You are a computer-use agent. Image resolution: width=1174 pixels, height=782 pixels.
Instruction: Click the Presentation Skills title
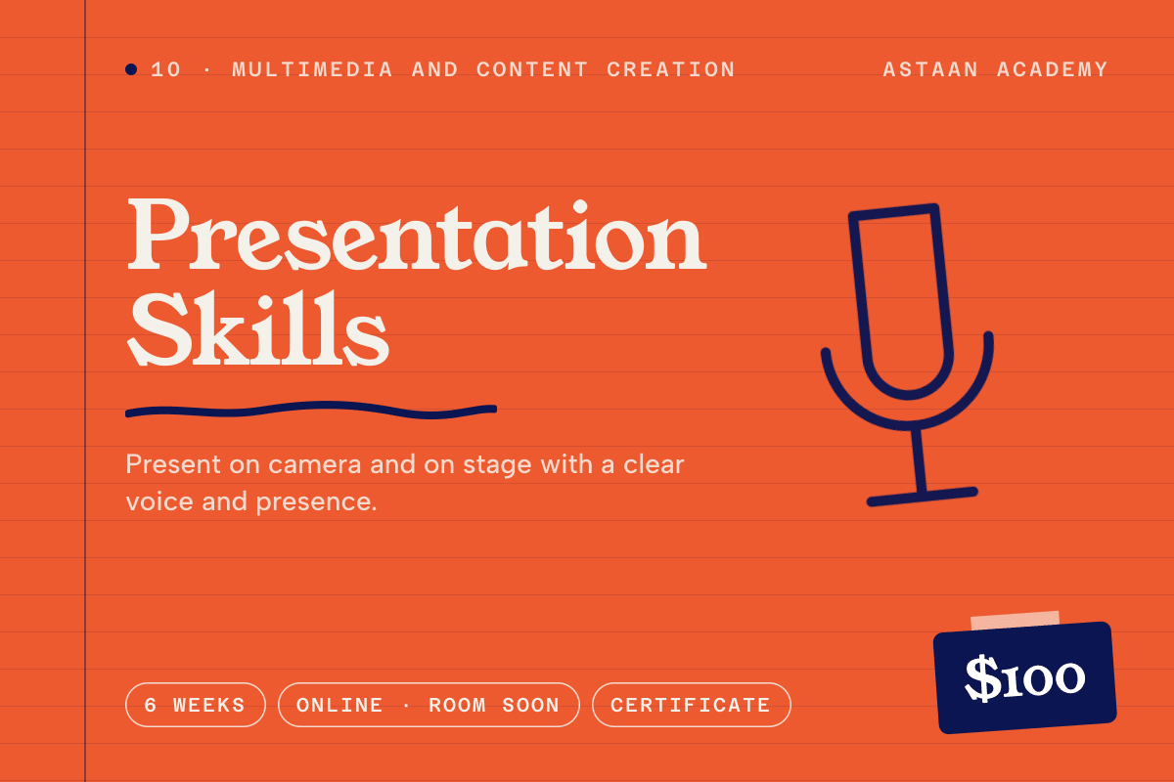416,282
